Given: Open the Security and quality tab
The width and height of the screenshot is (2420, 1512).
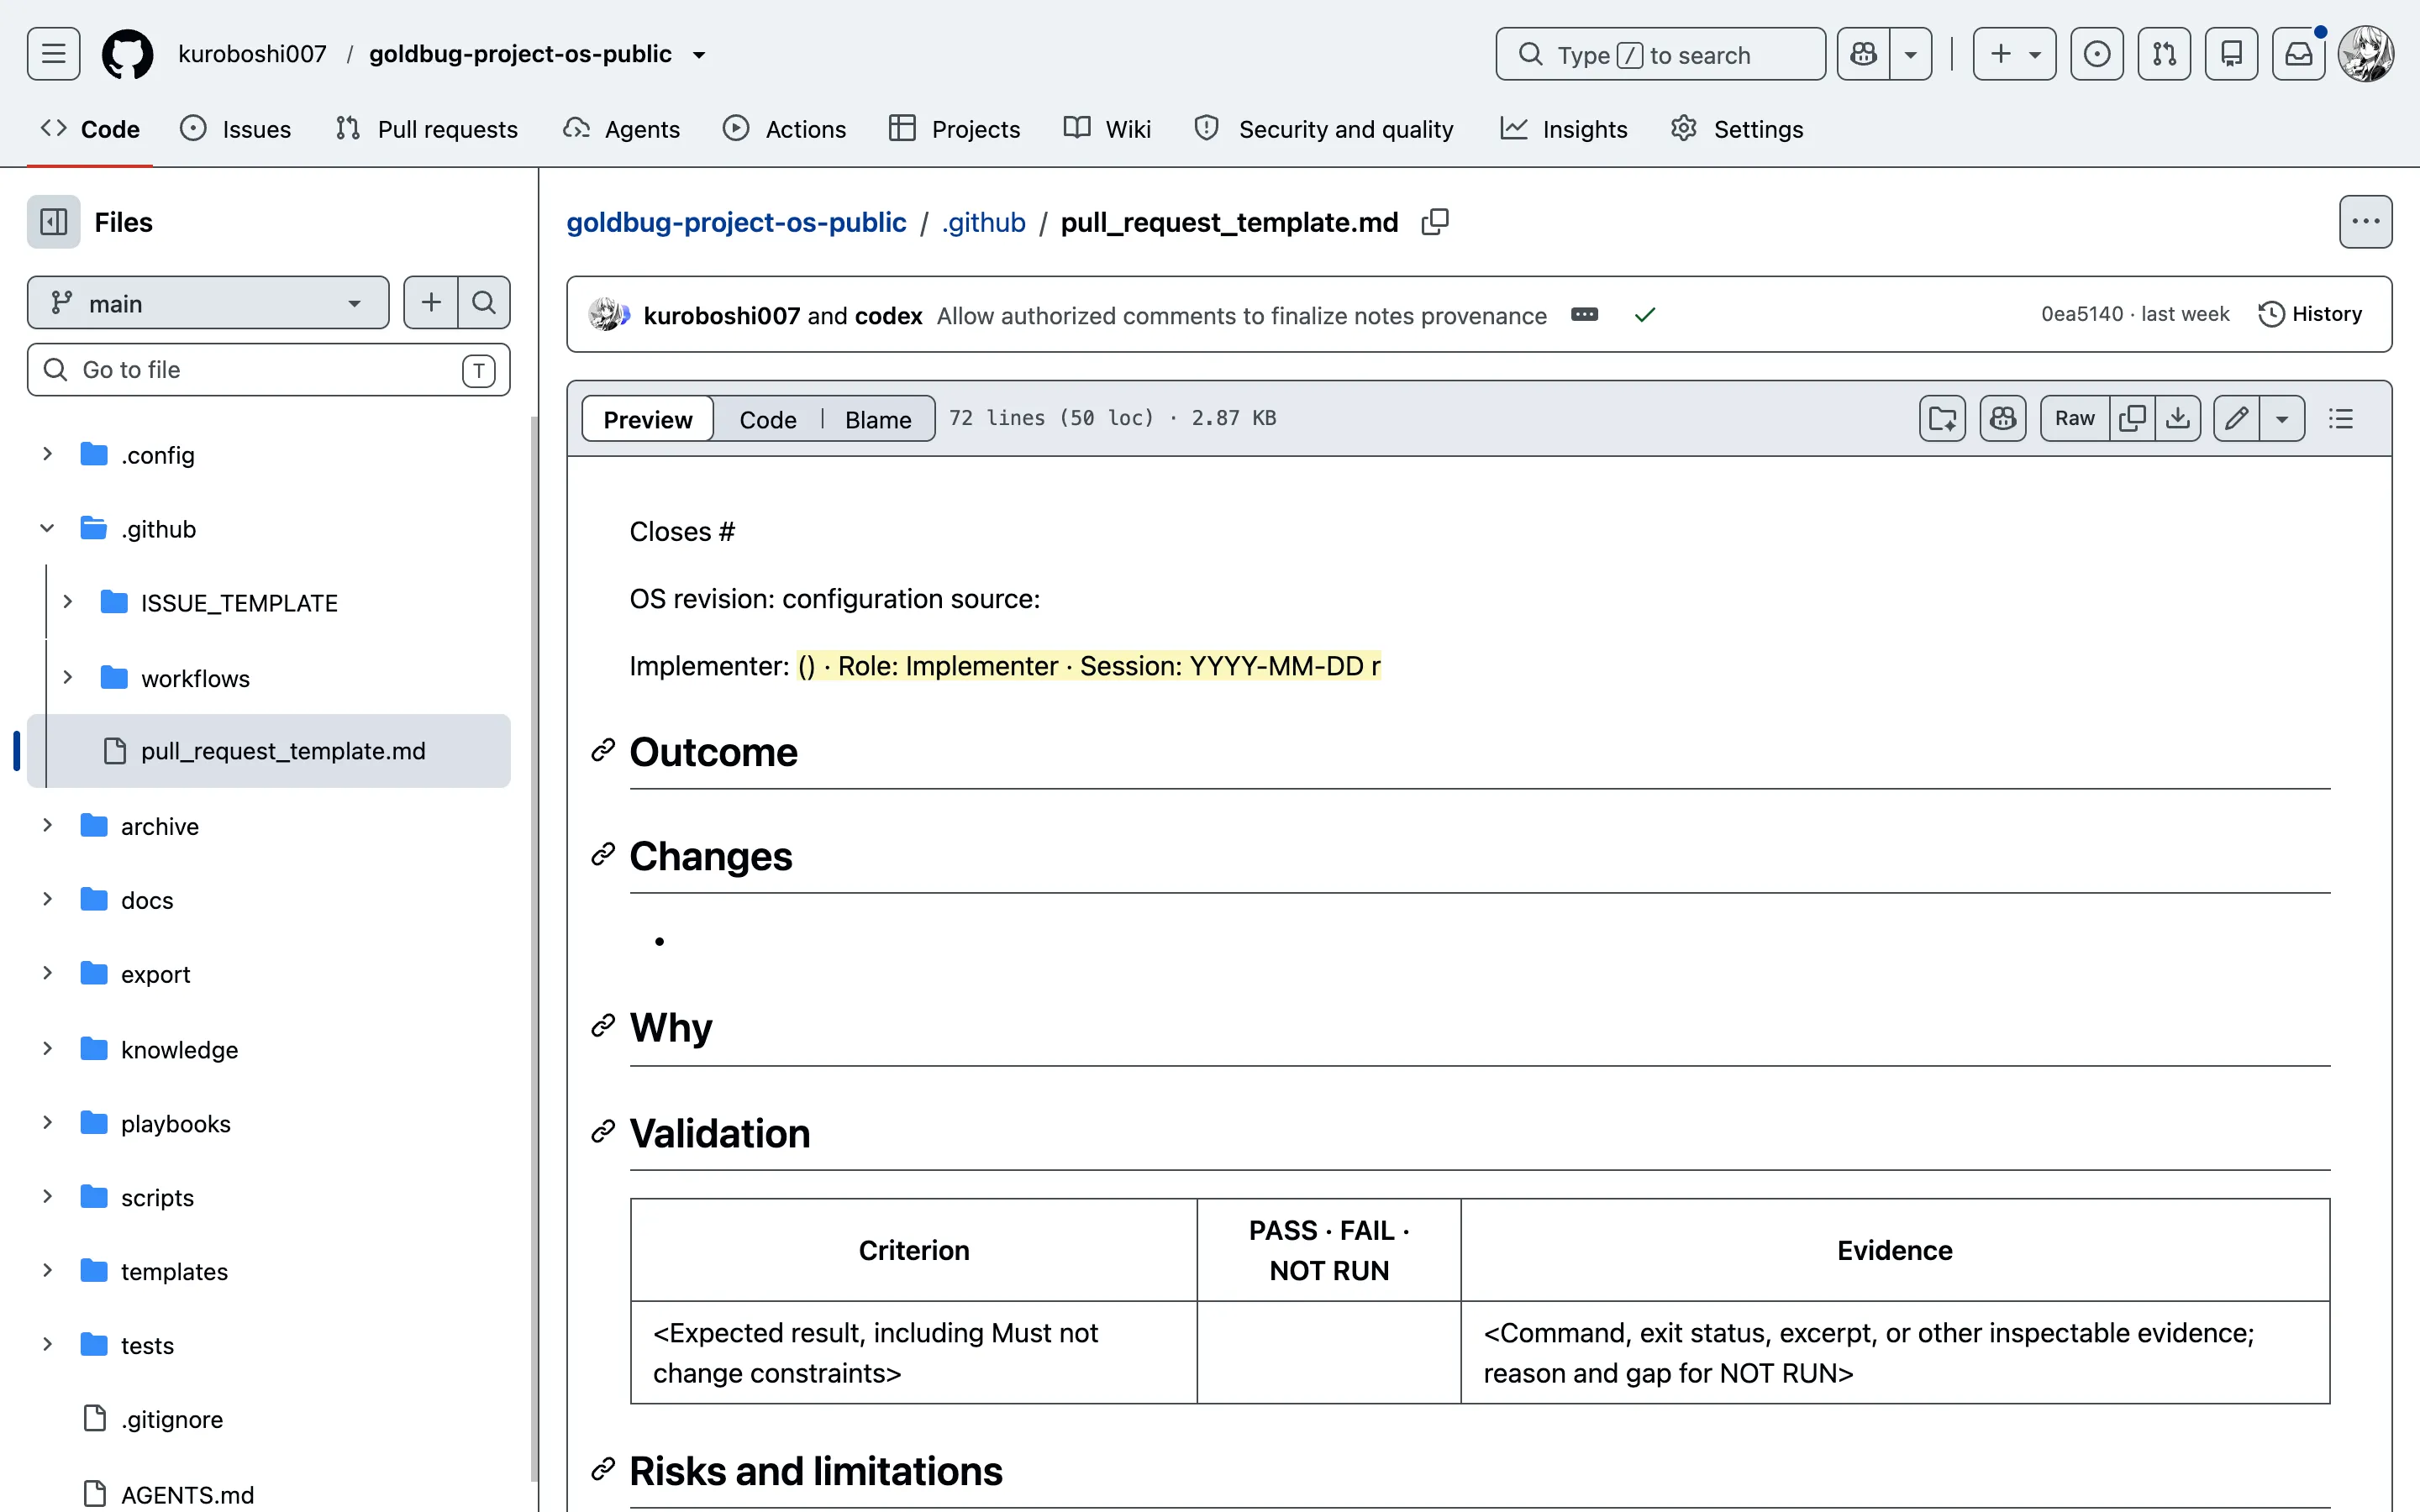Looking at the screenshot, I should 1325,129.
